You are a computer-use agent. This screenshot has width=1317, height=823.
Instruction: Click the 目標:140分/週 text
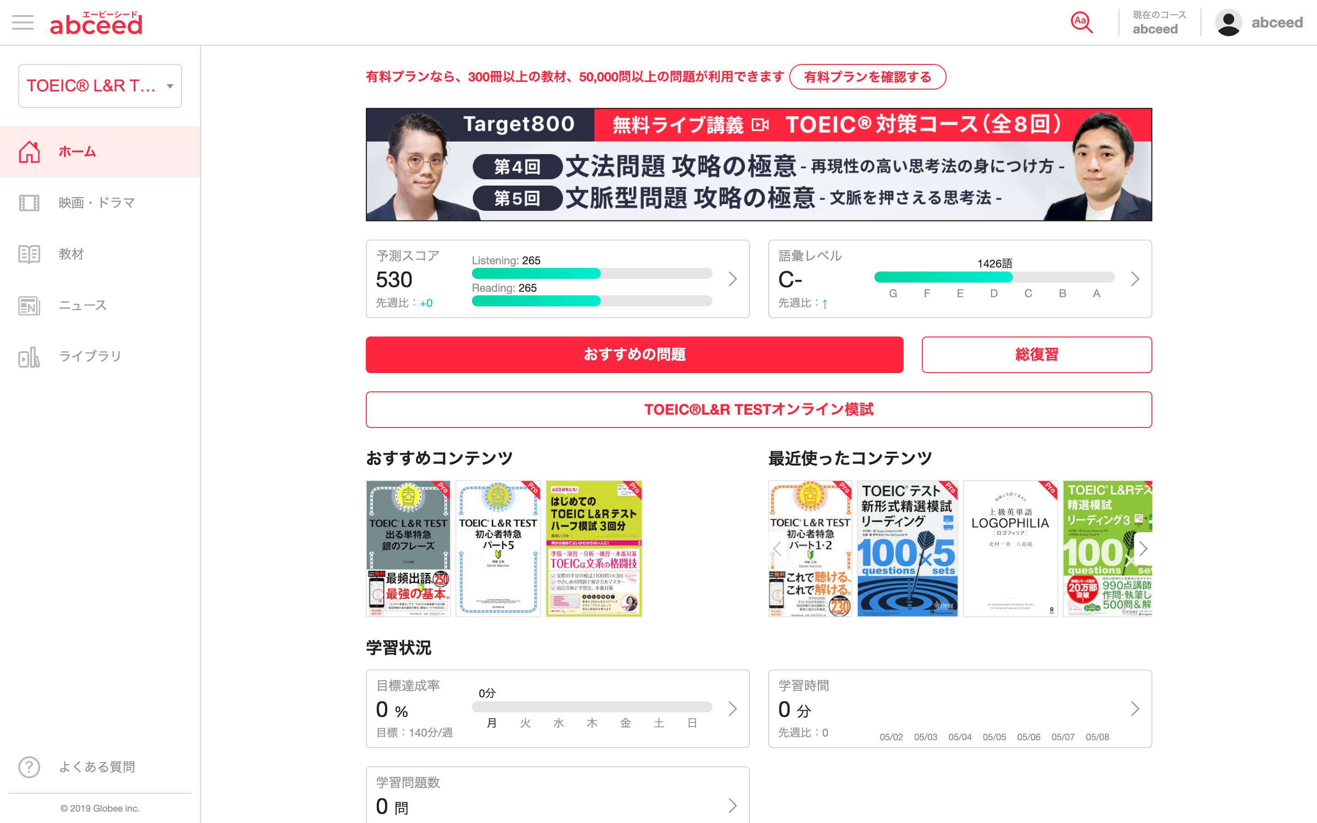click(414, 732)
